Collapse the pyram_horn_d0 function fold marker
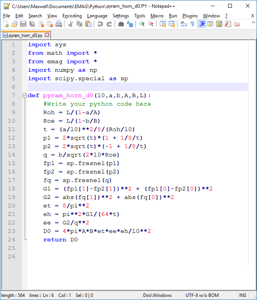The image size is (257, 300). click(x=25, y=96)
